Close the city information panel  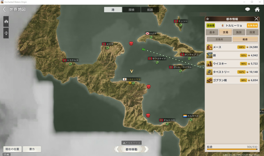256,19
